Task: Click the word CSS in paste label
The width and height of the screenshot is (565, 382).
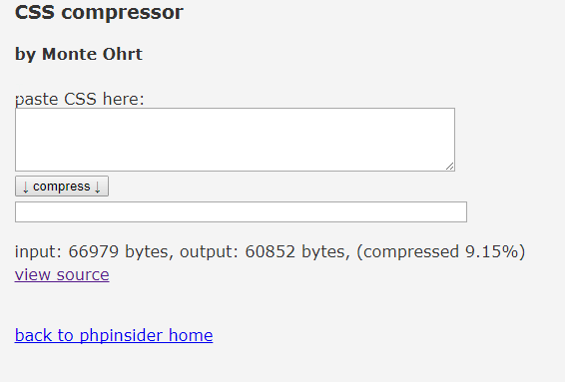Action: [80, 99]
